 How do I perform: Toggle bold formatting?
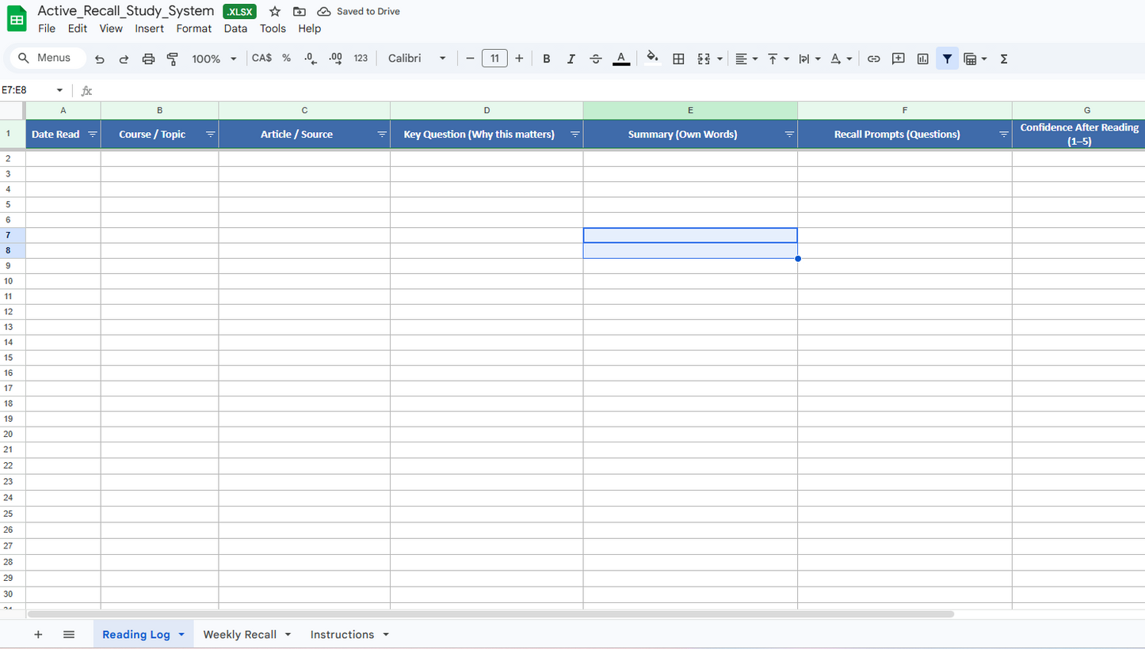click(546, 59)
